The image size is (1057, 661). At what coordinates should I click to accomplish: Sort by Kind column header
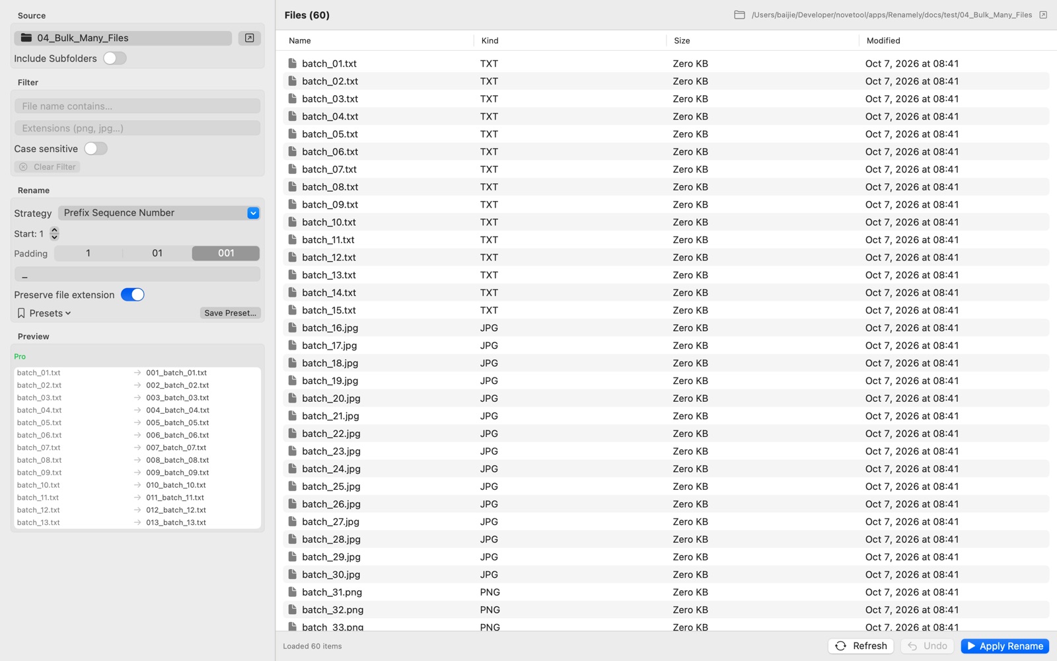490,40
